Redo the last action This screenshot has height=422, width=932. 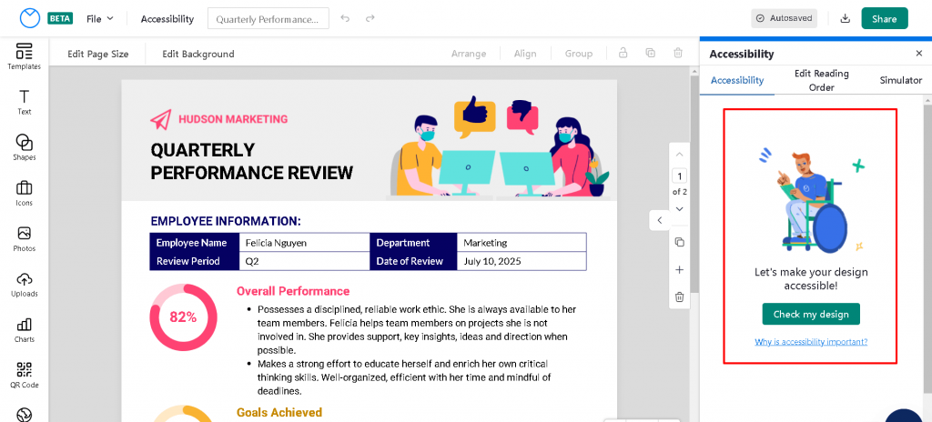370,18
